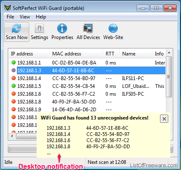Click the WiFi Guard owl title icon
Screen dimensions: 181x170
(x=7, y=8)
